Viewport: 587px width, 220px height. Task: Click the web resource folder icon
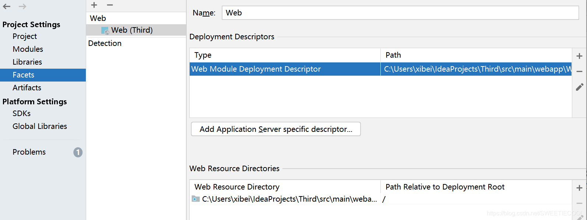click(x=196, y=199)
